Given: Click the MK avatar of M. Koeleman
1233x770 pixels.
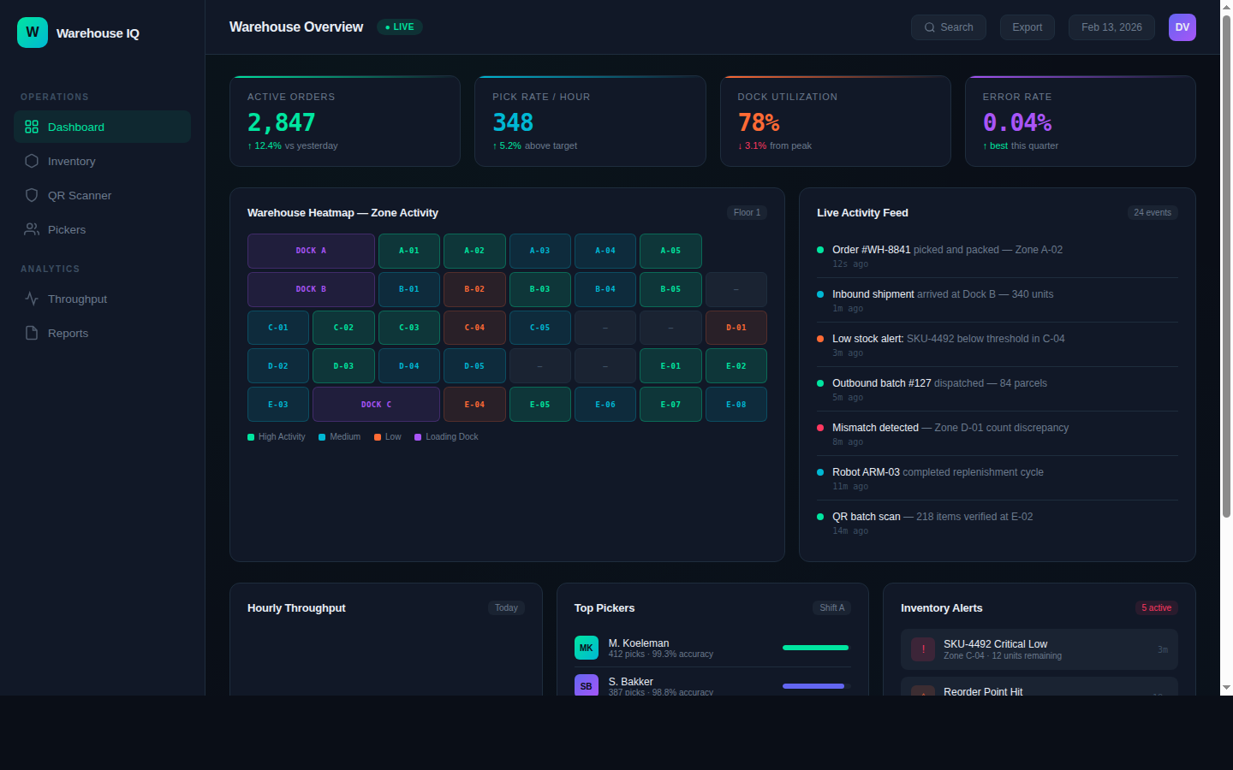Looking at the screenshot, I should [x=587, y=648].
